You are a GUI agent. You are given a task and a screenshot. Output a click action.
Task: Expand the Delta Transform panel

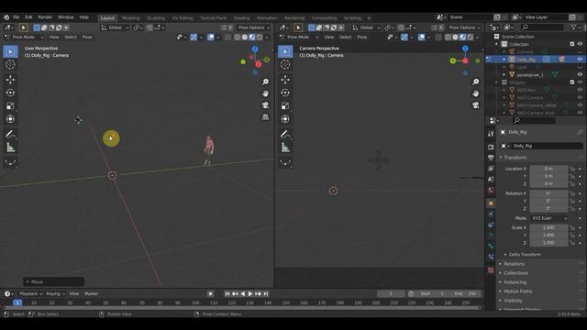(524, 255)
